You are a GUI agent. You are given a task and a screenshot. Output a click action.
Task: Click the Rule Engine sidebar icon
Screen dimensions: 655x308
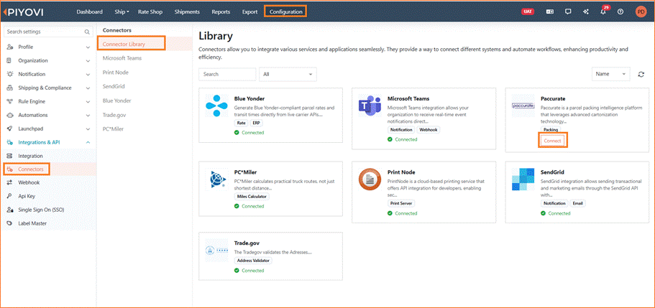(9, 101)
